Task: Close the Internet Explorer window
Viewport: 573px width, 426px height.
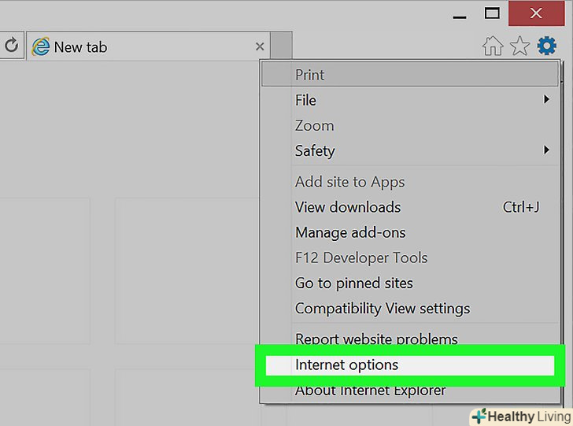Action: (536, 13)
